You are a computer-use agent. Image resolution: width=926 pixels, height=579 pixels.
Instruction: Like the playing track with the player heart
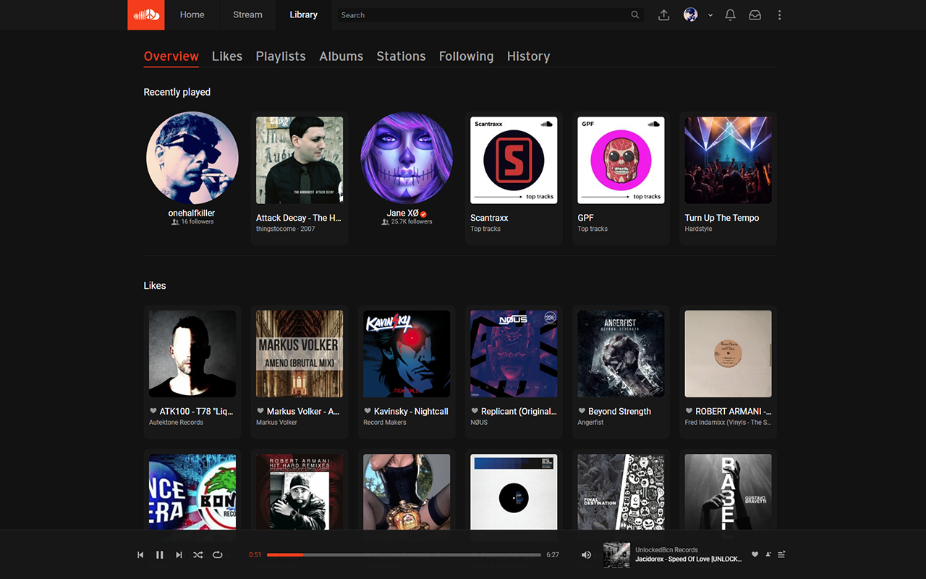[755, 554]
